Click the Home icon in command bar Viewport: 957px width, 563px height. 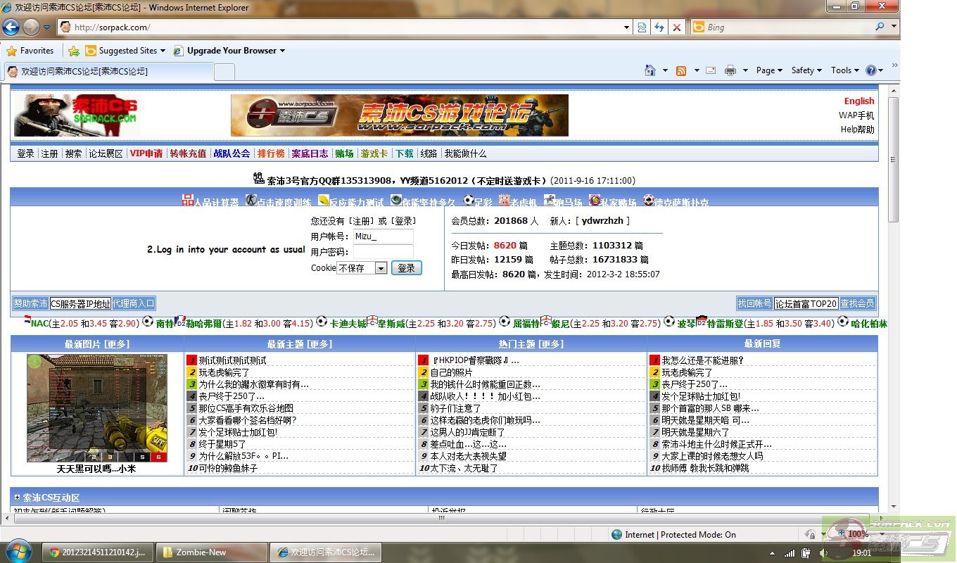pos(650,70)
